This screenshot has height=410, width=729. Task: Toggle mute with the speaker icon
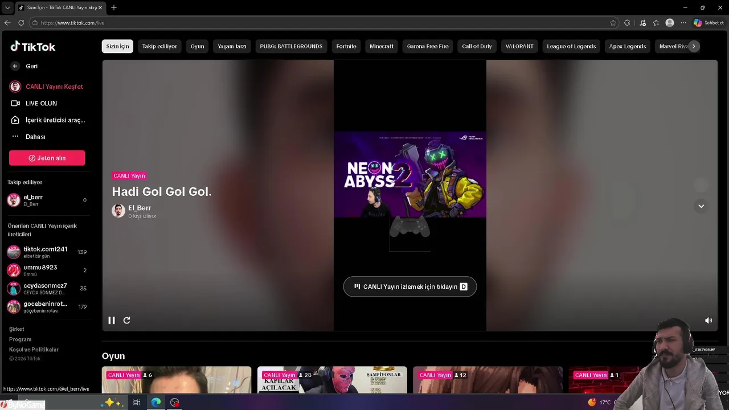tap(708, 321)
